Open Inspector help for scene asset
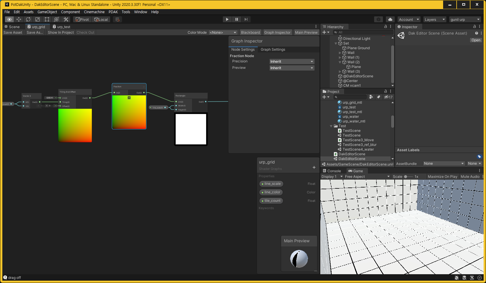This screenshot has height=283, width=486. [476, 33]
